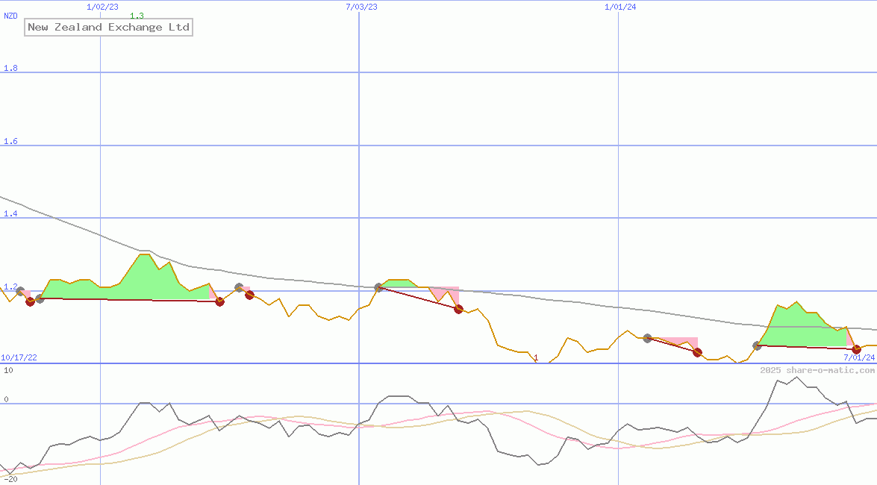The height and width of the screenshot is (485, 877).
Task: Click the red 1 low price label
Action: click(x=536, y=358)
